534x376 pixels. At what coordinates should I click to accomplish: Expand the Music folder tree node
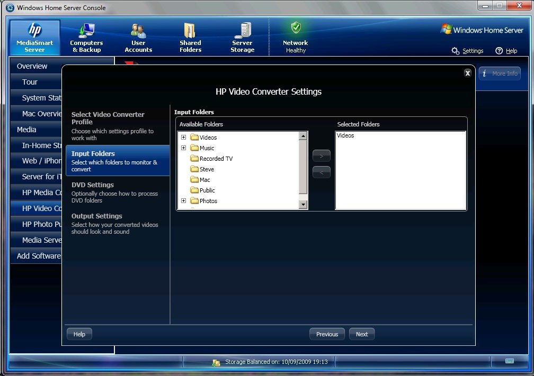183,148
